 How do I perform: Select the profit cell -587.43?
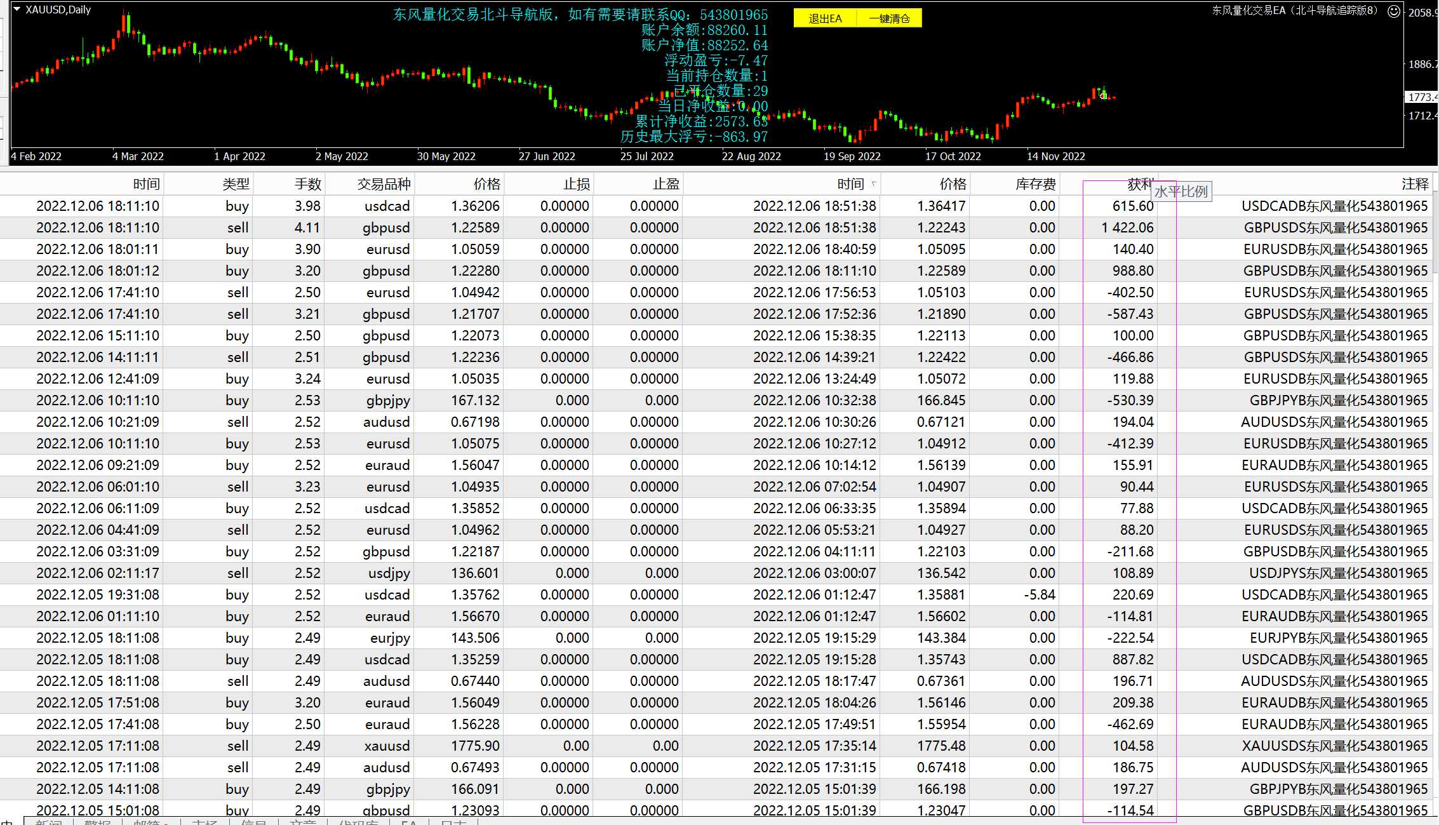(x=1130, y=314)
